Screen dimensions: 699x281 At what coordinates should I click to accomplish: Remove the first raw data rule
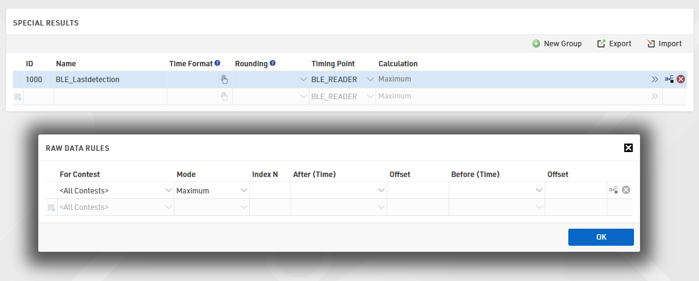tap(626, 190)
